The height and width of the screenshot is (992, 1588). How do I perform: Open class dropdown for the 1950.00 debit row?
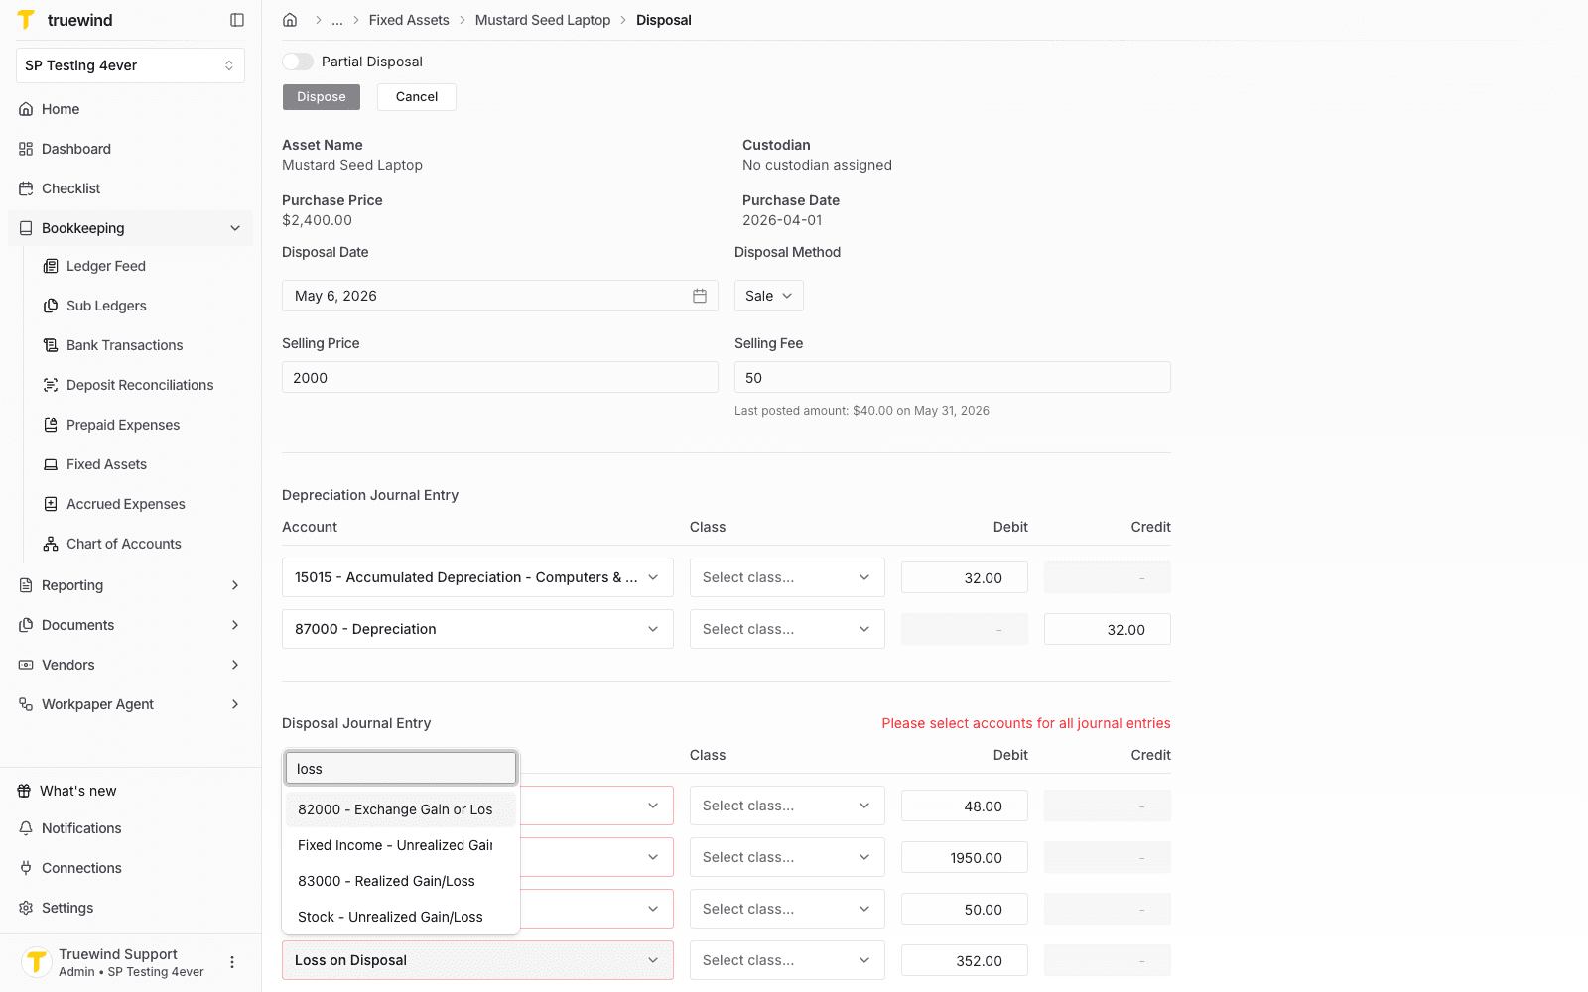pos(787,857)
